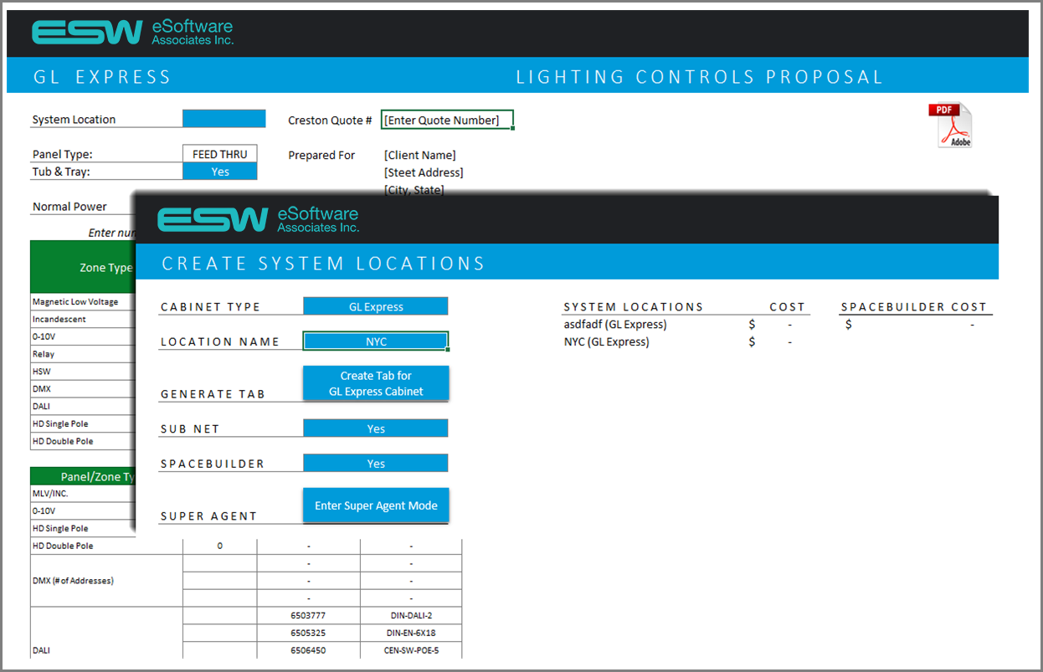Click the HD Double Pole quantity cell showing 0

pyautogui.click(x=220, y=546)
